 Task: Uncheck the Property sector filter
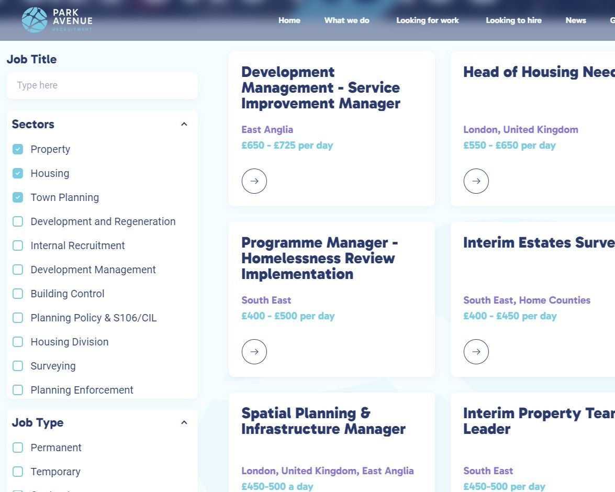pyautogui.click(x=18, y=149)
